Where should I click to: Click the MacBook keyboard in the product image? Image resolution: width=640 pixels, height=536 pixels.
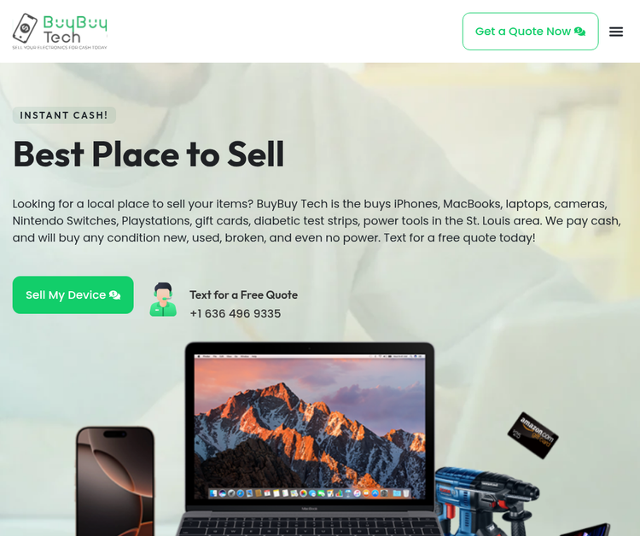(x=310, y=527)
